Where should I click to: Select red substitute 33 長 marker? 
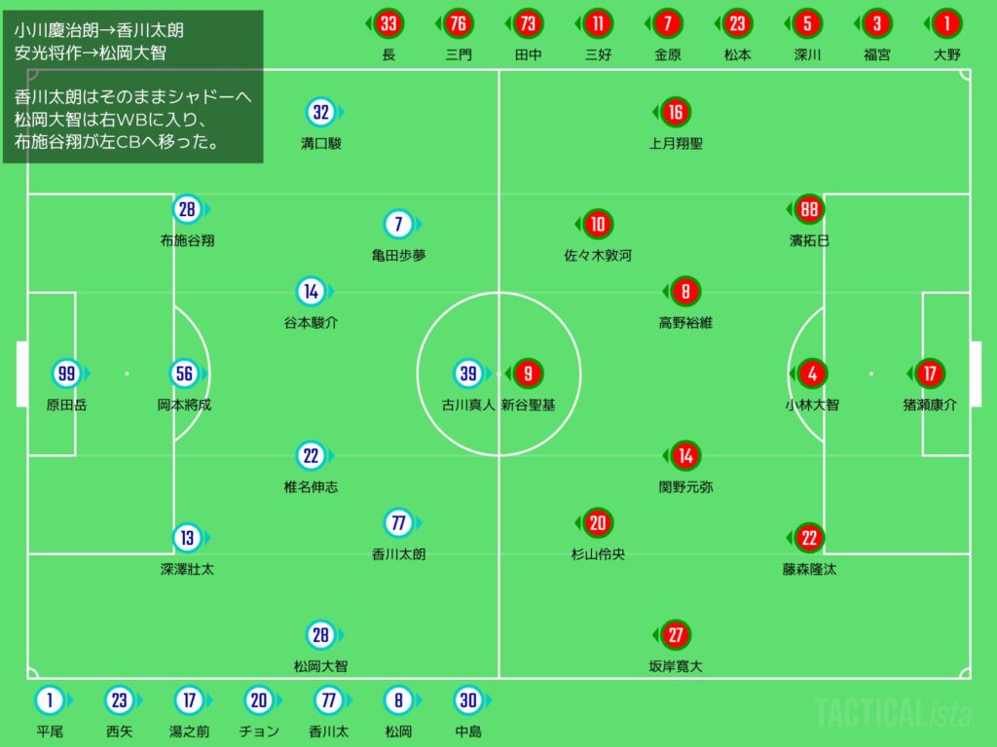click(389, 23)
